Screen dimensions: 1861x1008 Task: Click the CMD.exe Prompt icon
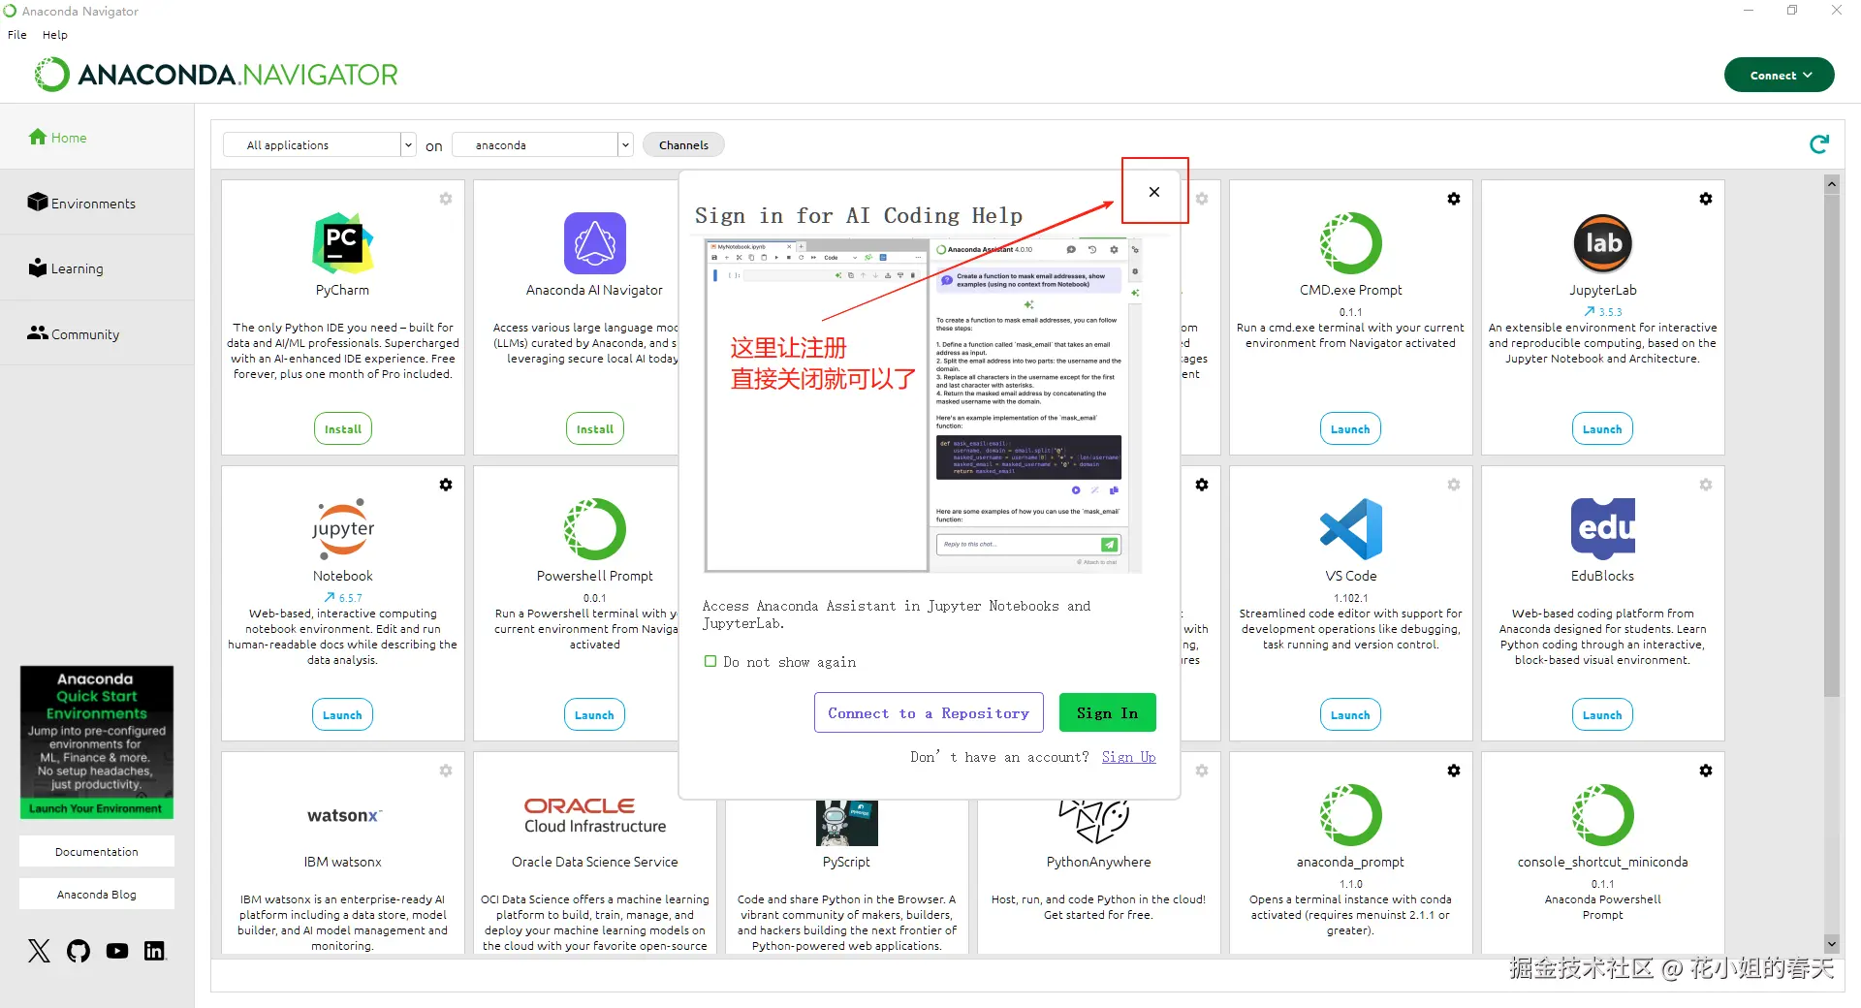tap(1350, 242)
